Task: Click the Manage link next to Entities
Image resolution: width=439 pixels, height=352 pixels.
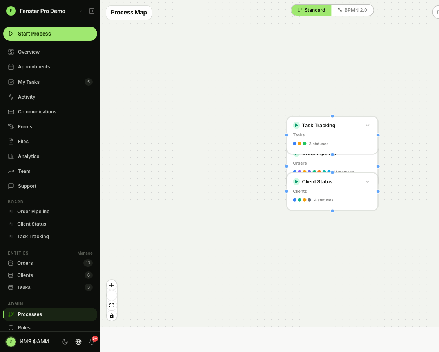Action: 85,253
